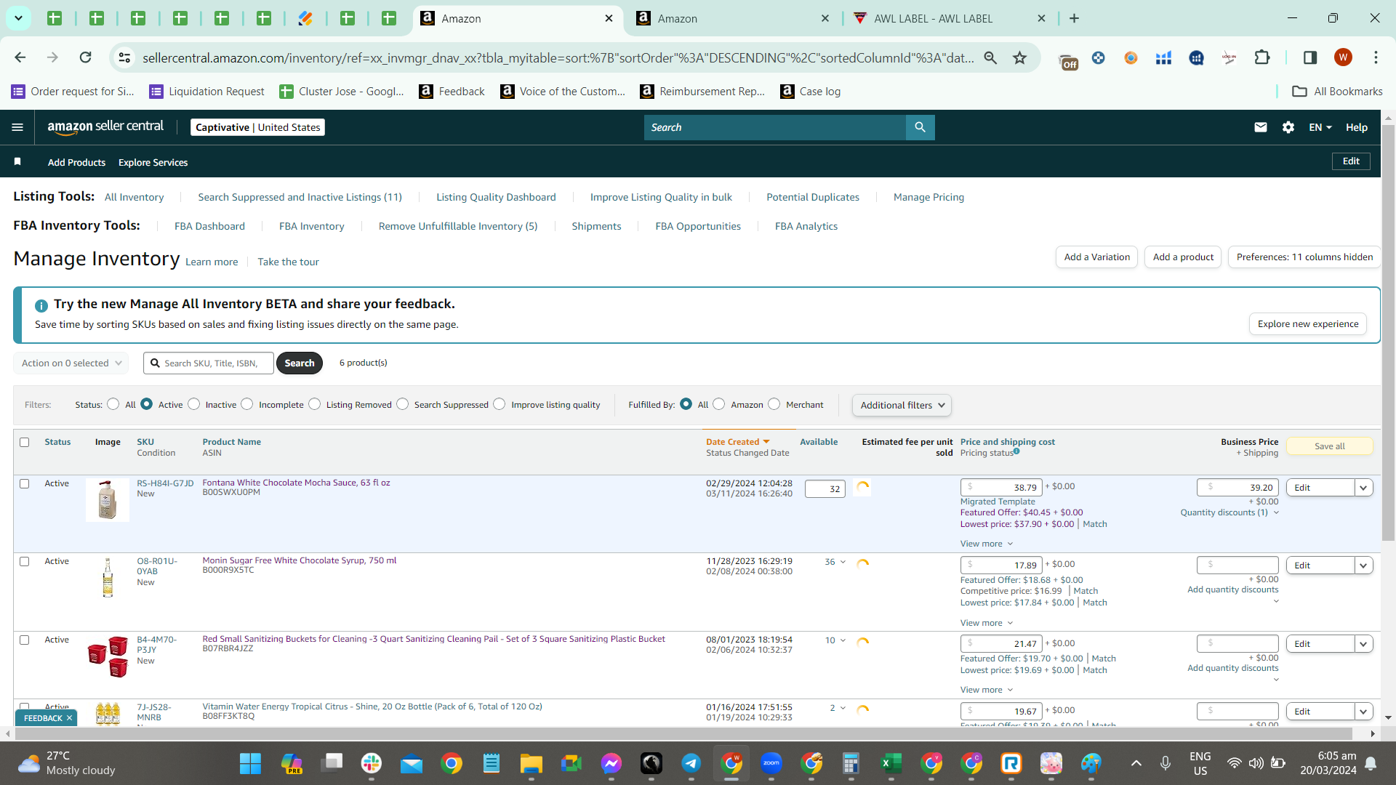Viewport: 1396px width, 785px height.
Task: Open File Explorer from the taskbar
Action: click(x=531, y=763)
